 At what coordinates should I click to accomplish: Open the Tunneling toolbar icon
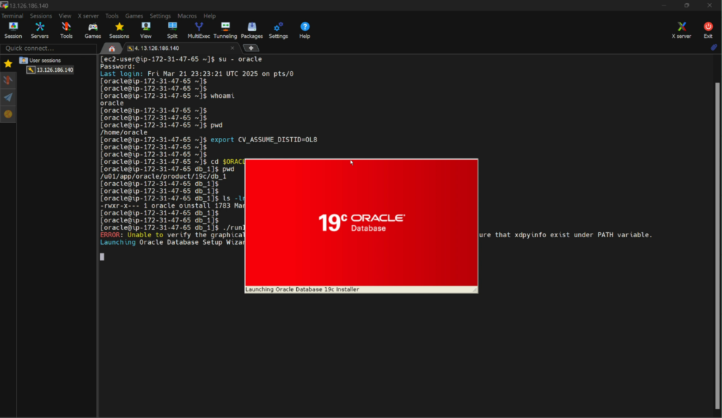tap(225, 30)
